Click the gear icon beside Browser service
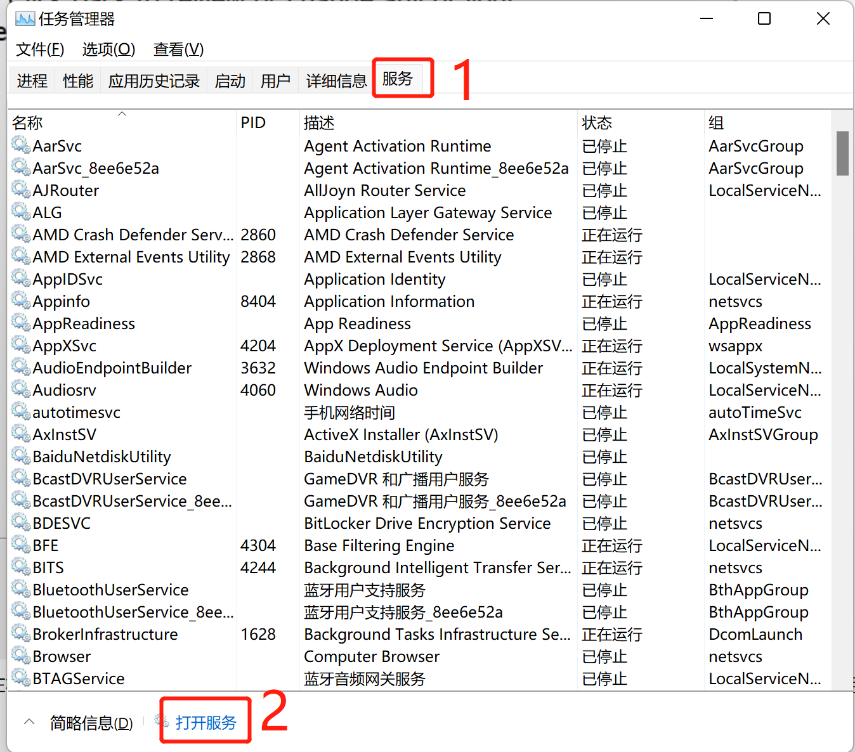The height and width of the screenshot is (752, 855). (x=21, y=656)
